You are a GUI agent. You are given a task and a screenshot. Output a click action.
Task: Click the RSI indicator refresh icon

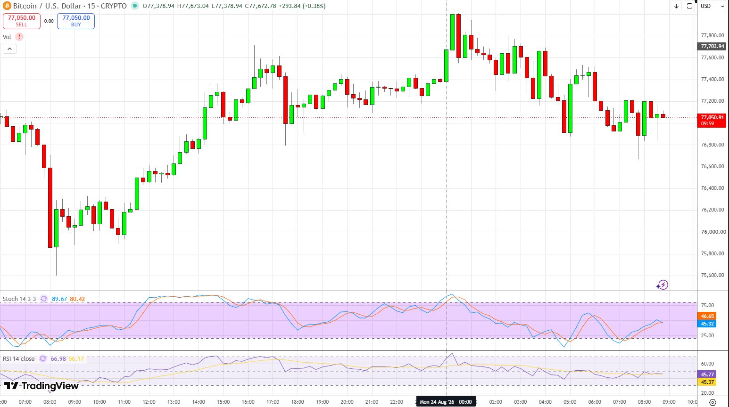(x=43, y=358)
